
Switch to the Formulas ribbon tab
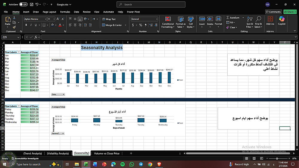click(x=65, y=12)
